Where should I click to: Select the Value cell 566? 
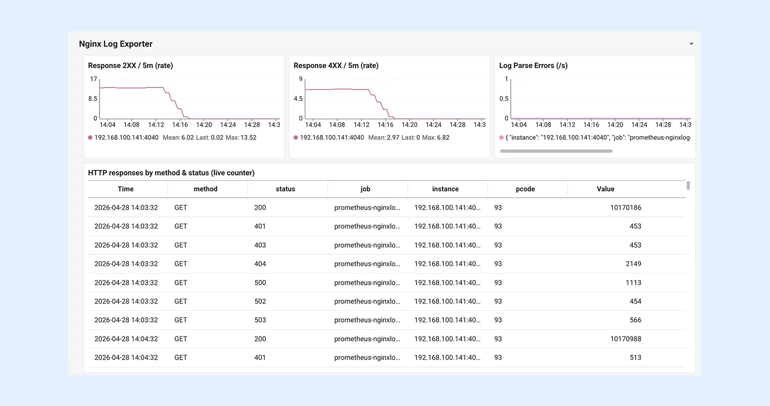(x=635, y=320)
